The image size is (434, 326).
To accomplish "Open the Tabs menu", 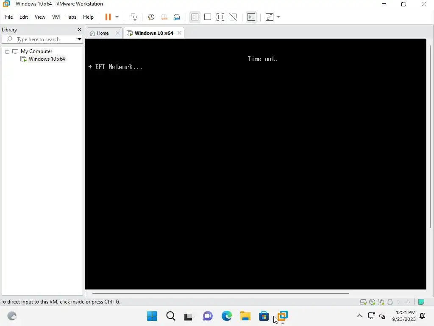I will [71, 17].
